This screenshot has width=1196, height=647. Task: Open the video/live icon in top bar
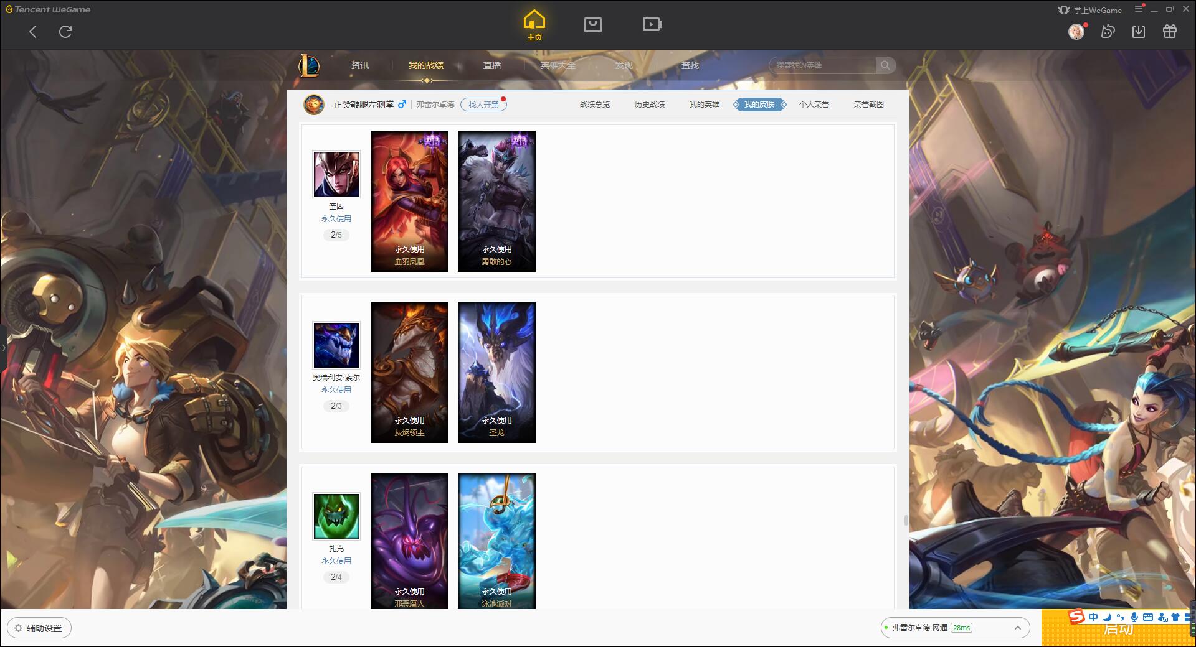tap(652, 24)
